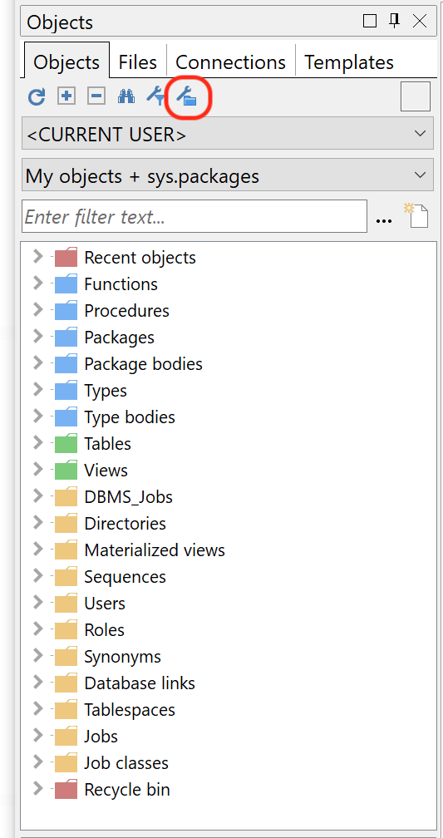Select the Type bodies tree item

(130, 417)
